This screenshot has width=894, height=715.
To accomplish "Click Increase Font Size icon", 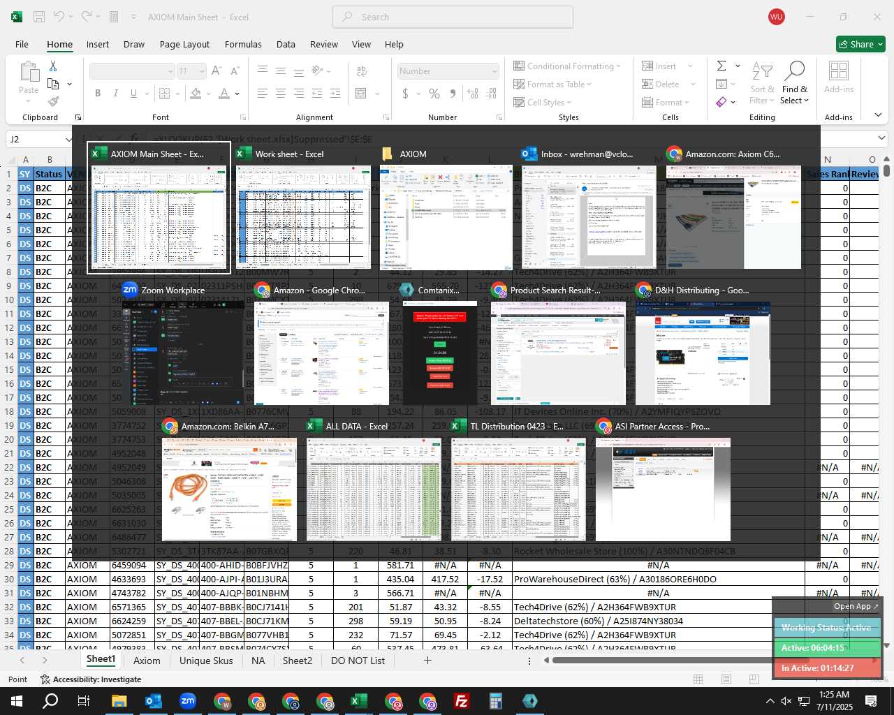I will (x=217, y=71).
